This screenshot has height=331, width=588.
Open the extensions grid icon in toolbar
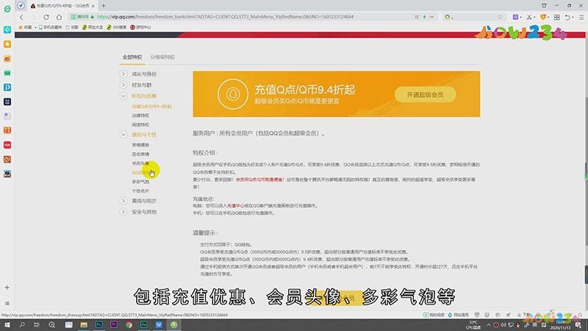pos(557,17)
